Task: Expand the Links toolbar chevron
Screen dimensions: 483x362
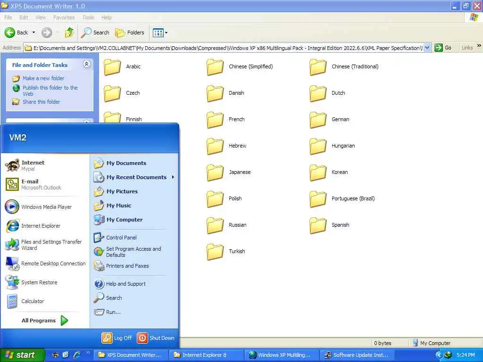Action: 479,46
